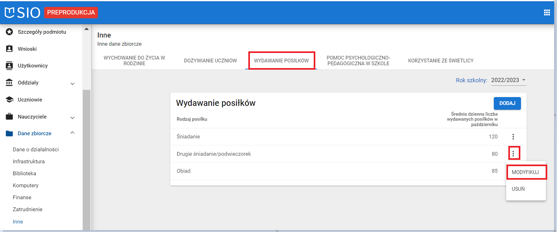Click the value 80 for Drugie śniadanie
557x232 pixels.
495,154
